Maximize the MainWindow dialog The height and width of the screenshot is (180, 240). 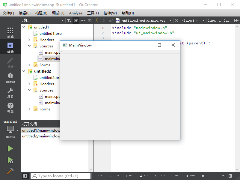(x=159, y=45)
